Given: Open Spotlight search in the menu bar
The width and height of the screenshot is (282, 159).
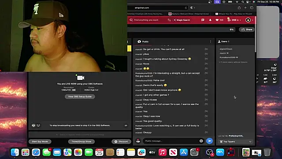Looking at the screenshot, I should pyautogui.click(x=243, y=2).
